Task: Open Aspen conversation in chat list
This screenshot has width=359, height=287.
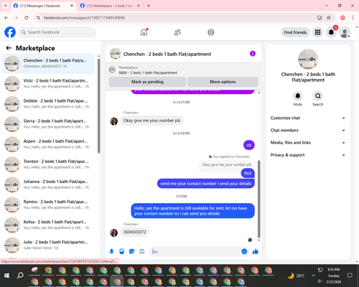Action: click(x=48, y=144)
